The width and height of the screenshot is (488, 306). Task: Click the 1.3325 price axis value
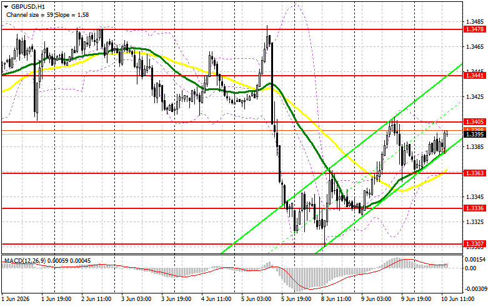pos(475,222)
